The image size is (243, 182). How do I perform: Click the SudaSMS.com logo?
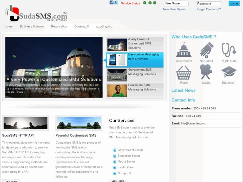(36, 14)
